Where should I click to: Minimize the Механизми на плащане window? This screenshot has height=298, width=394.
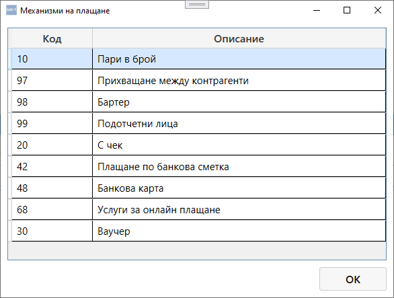point(317,10)
